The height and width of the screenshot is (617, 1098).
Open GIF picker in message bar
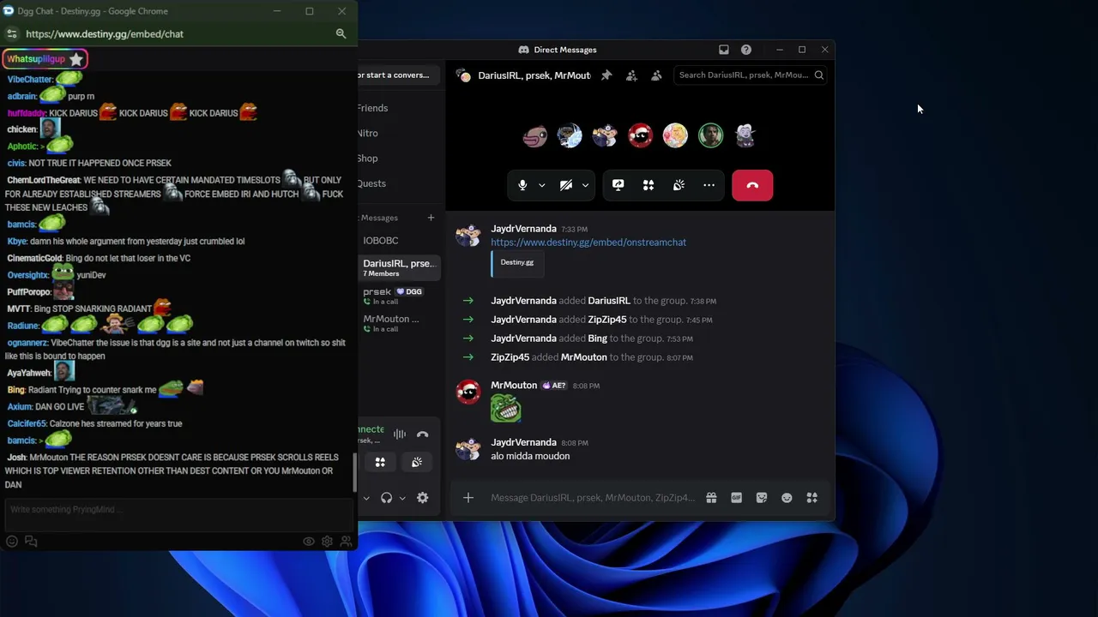(736, 498)
